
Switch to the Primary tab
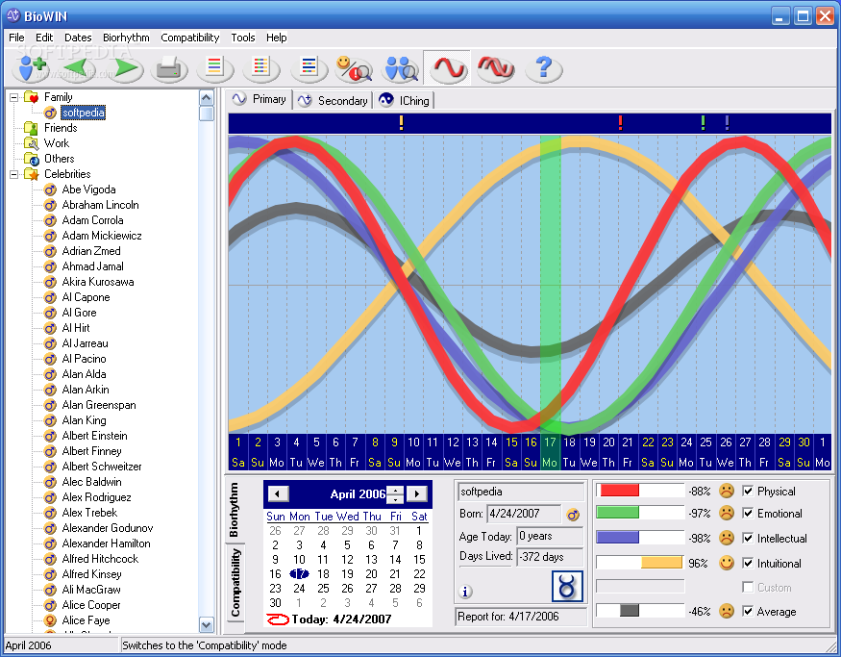[260, 99]
